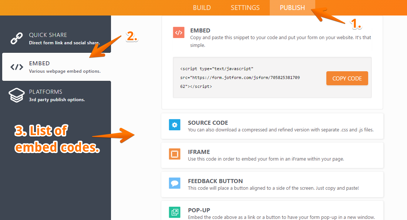Image resolution: width=407 pixels, height=220 pixels.
Task: Click the green Pop-up window icon
Action: [x=174, y=212]
